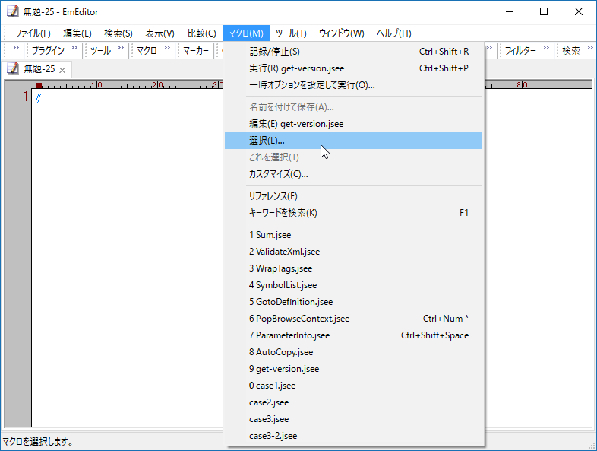Click the 検索 toolbar label
The width and height of the screenshot is (597, 451).
tap(571, 51)
